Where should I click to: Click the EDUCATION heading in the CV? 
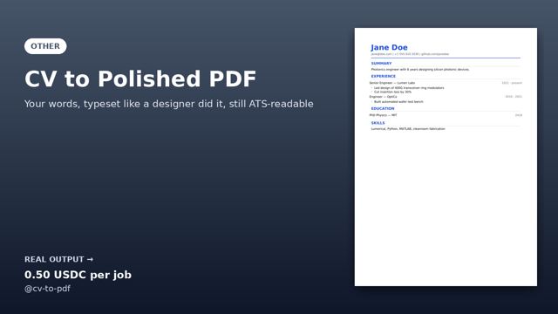pyautogui.click(x=383, y=108)
